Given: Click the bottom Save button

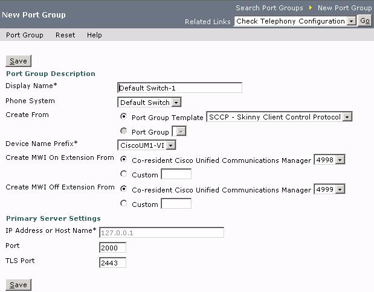Looking at the screenshot, I should (18, 285).
